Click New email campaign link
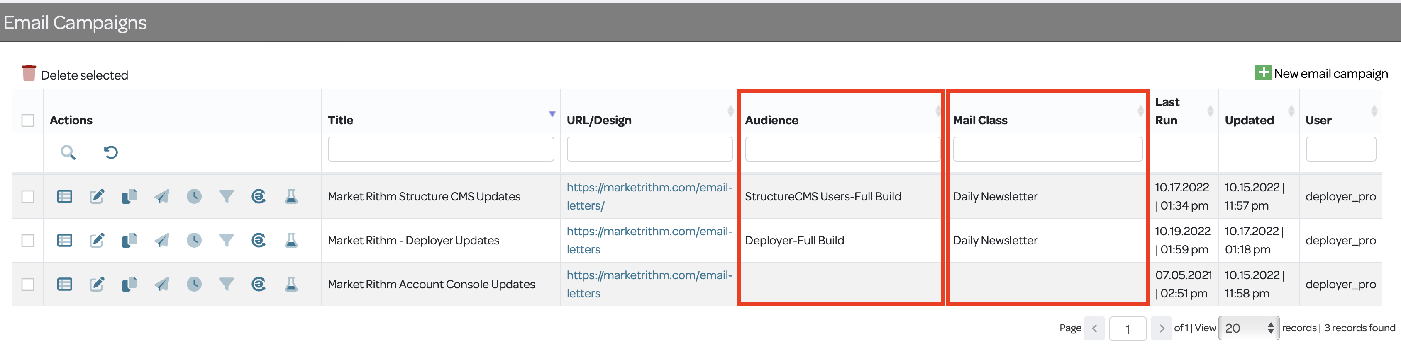The image size is (1401, 357). pos(1331,73)
